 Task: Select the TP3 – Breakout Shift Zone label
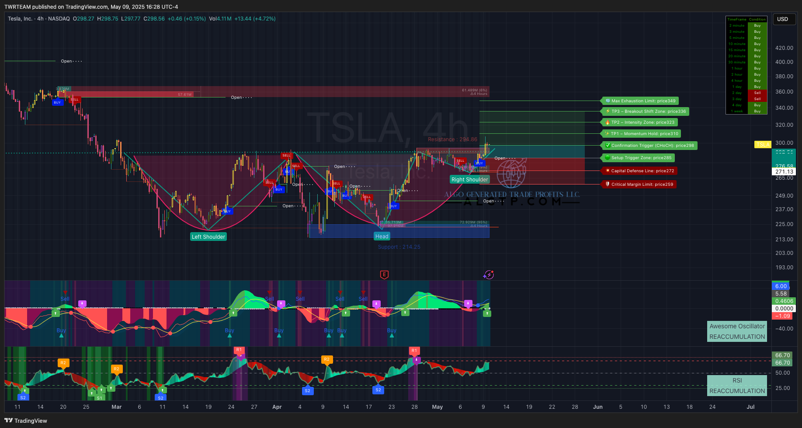[x=645, y=111]
